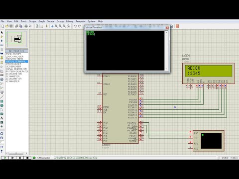Click the overview thumbnail of the schematic
The height and width of the screenshot is (179, 239).
coord(16,39)
